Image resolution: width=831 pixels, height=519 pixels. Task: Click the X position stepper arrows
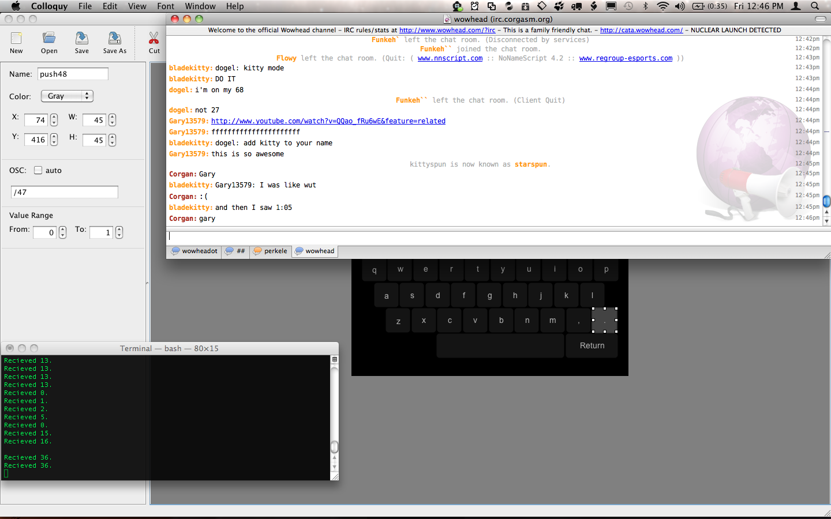(x=54, y=120)
